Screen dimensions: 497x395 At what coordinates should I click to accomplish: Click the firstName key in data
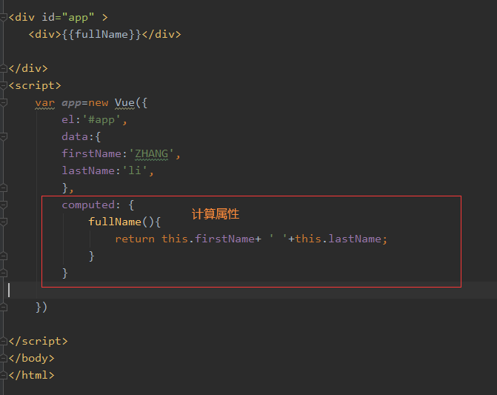click(92, 153)
